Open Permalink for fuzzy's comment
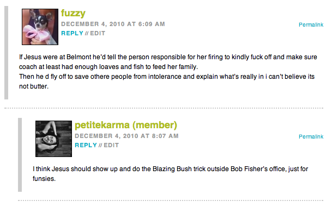This screenshot has width=332, height=207. tap(311, 24)
